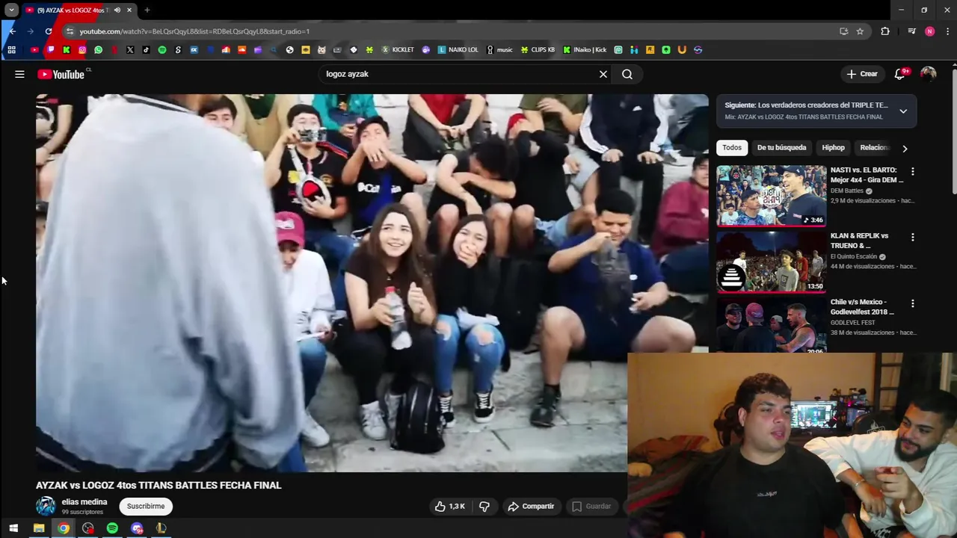Open the YouTube hamburger guide menu
Screen dimensions: 957x538
pyautogui.click(x=19, y=74)
